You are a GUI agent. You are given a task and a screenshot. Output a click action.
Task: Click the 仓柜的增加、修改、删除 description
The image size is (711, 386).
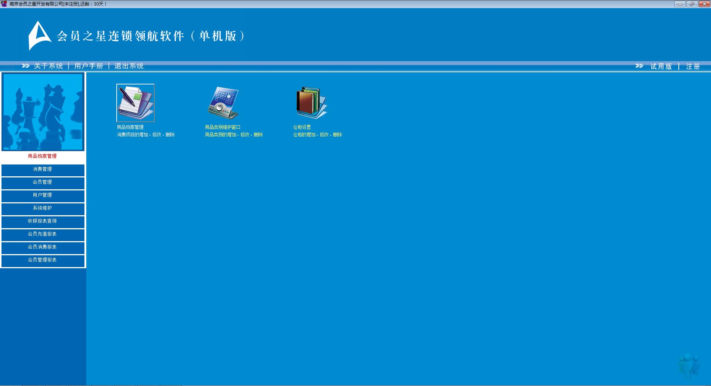318,134
